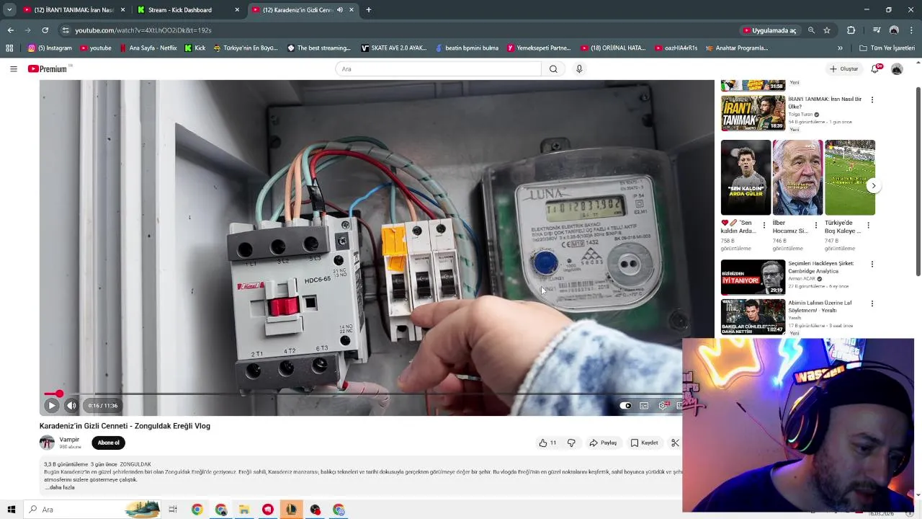Click the YouTube search magnifier button

[553, 68]
